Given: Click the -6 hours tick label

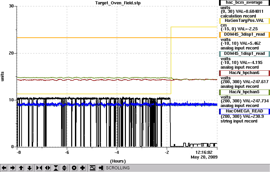Looking at the screenshot, I should 67,152.
